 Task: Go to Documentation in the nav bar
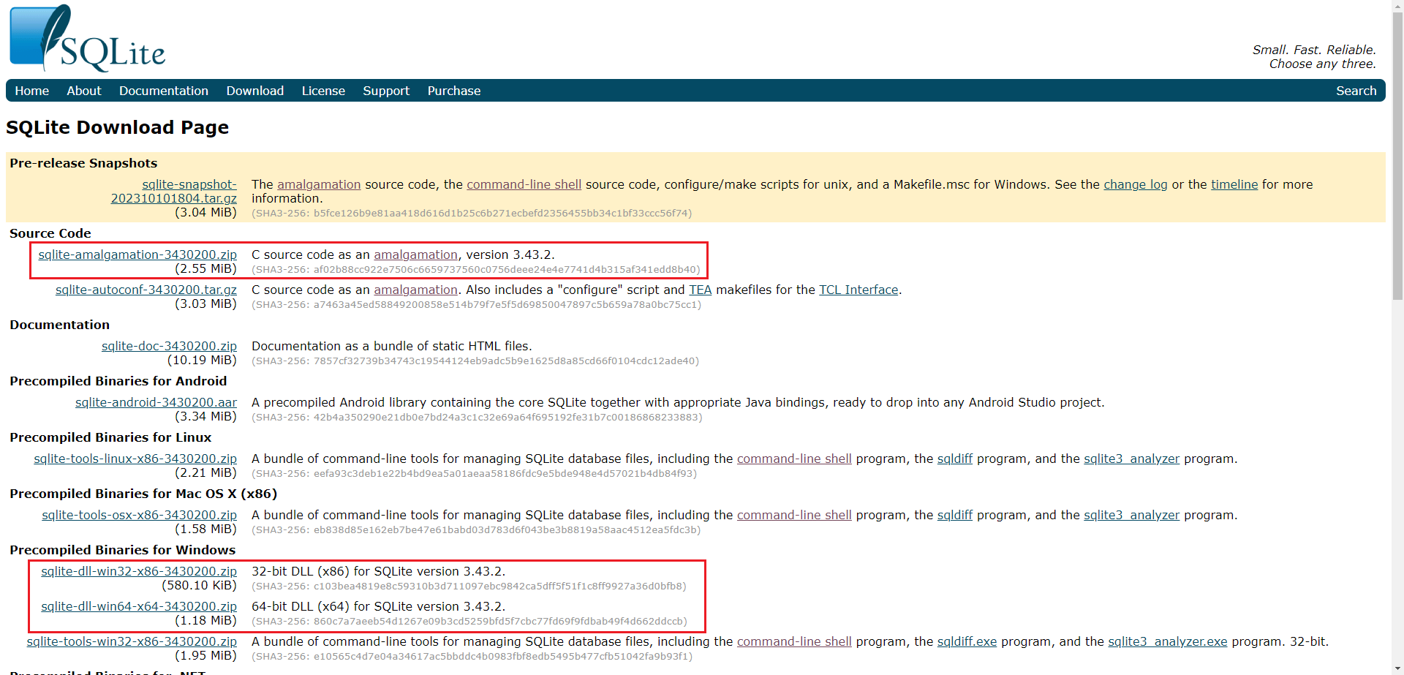pos(164,91)
